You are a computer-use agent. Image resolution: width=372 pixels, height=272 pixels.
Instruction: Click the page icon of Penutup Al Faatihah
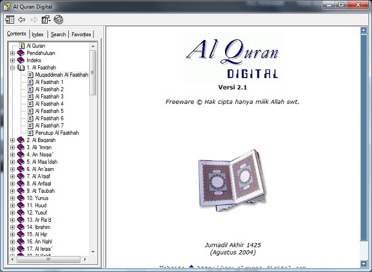[30, 133]
